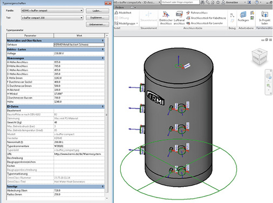Collapse Materialien und Oberflächen group

[103, 40]
